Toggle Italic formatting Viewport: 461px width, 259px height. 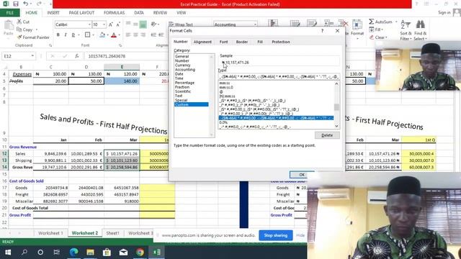pos(66,35)
